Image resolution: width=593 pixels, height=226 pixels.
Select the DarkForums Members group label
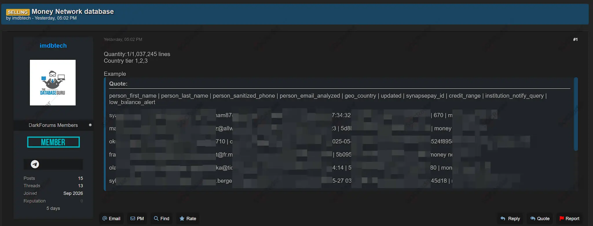53,125
